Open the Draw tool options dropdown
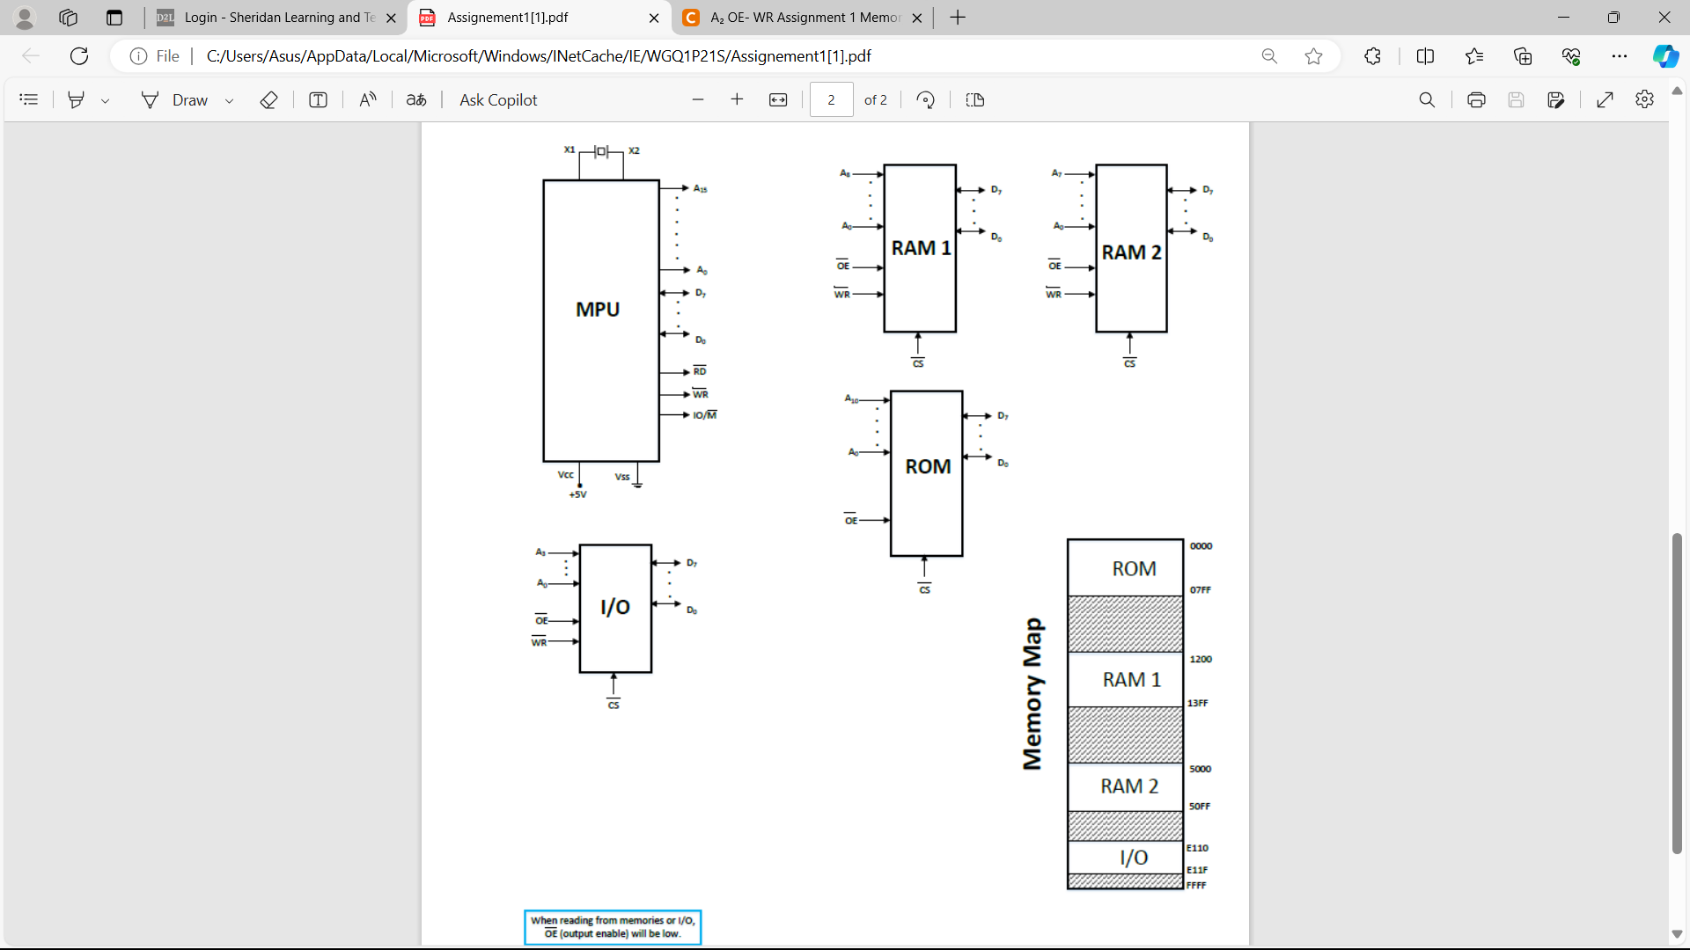This screenshot has width=1690, height=950. point(229,99)
